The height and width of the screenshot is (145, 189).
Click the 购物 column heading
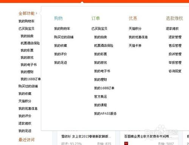tap(58, 19)
